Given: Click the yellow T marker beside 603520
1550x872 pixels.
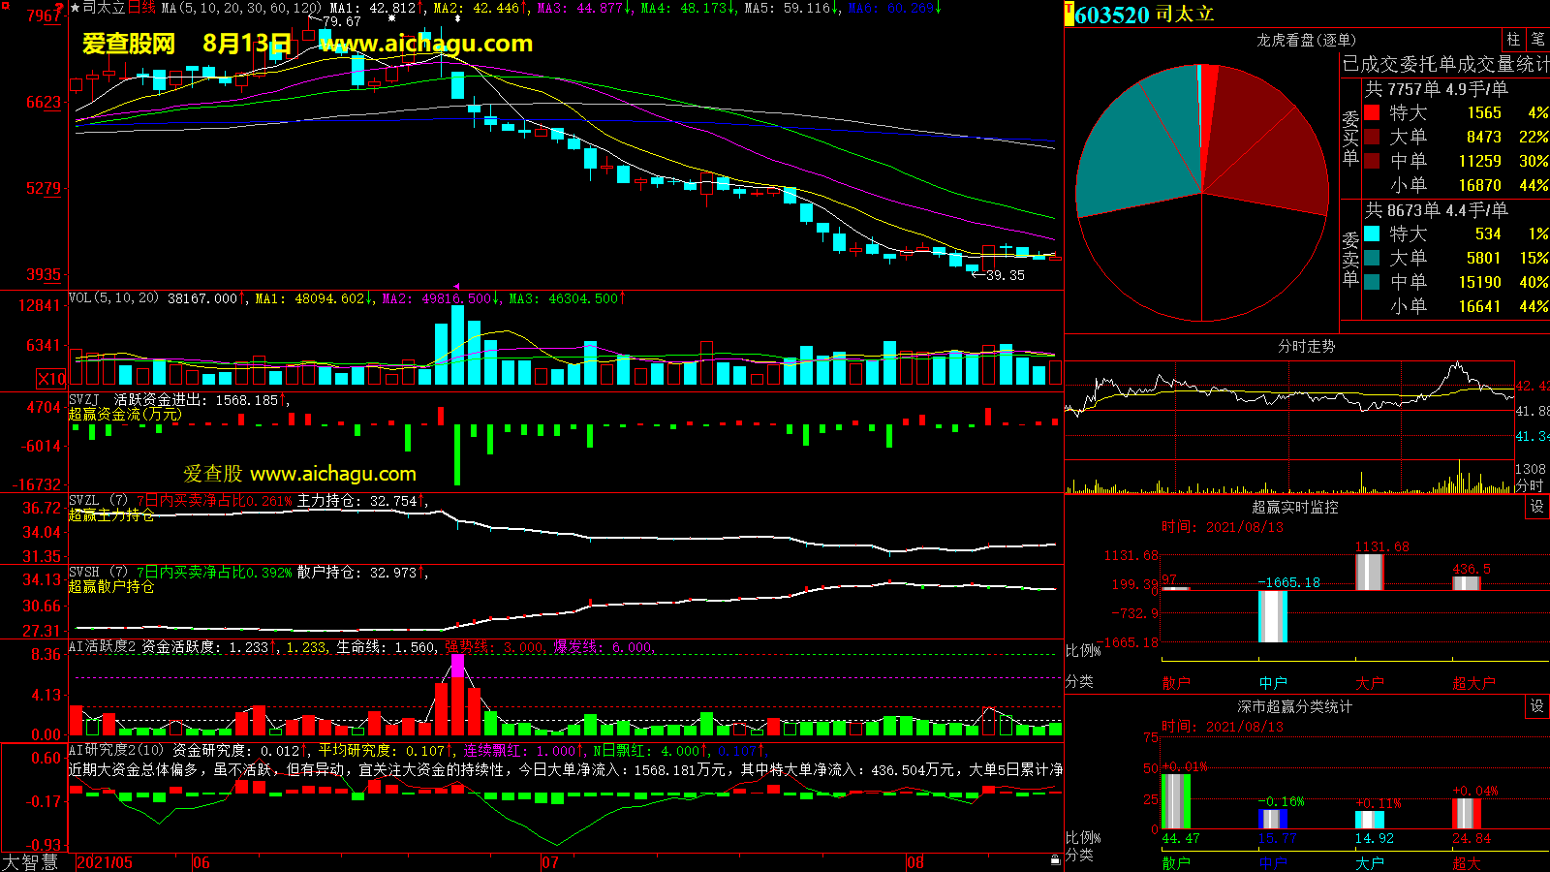Looking at the screenshot, I should [x=1069, y=15].
